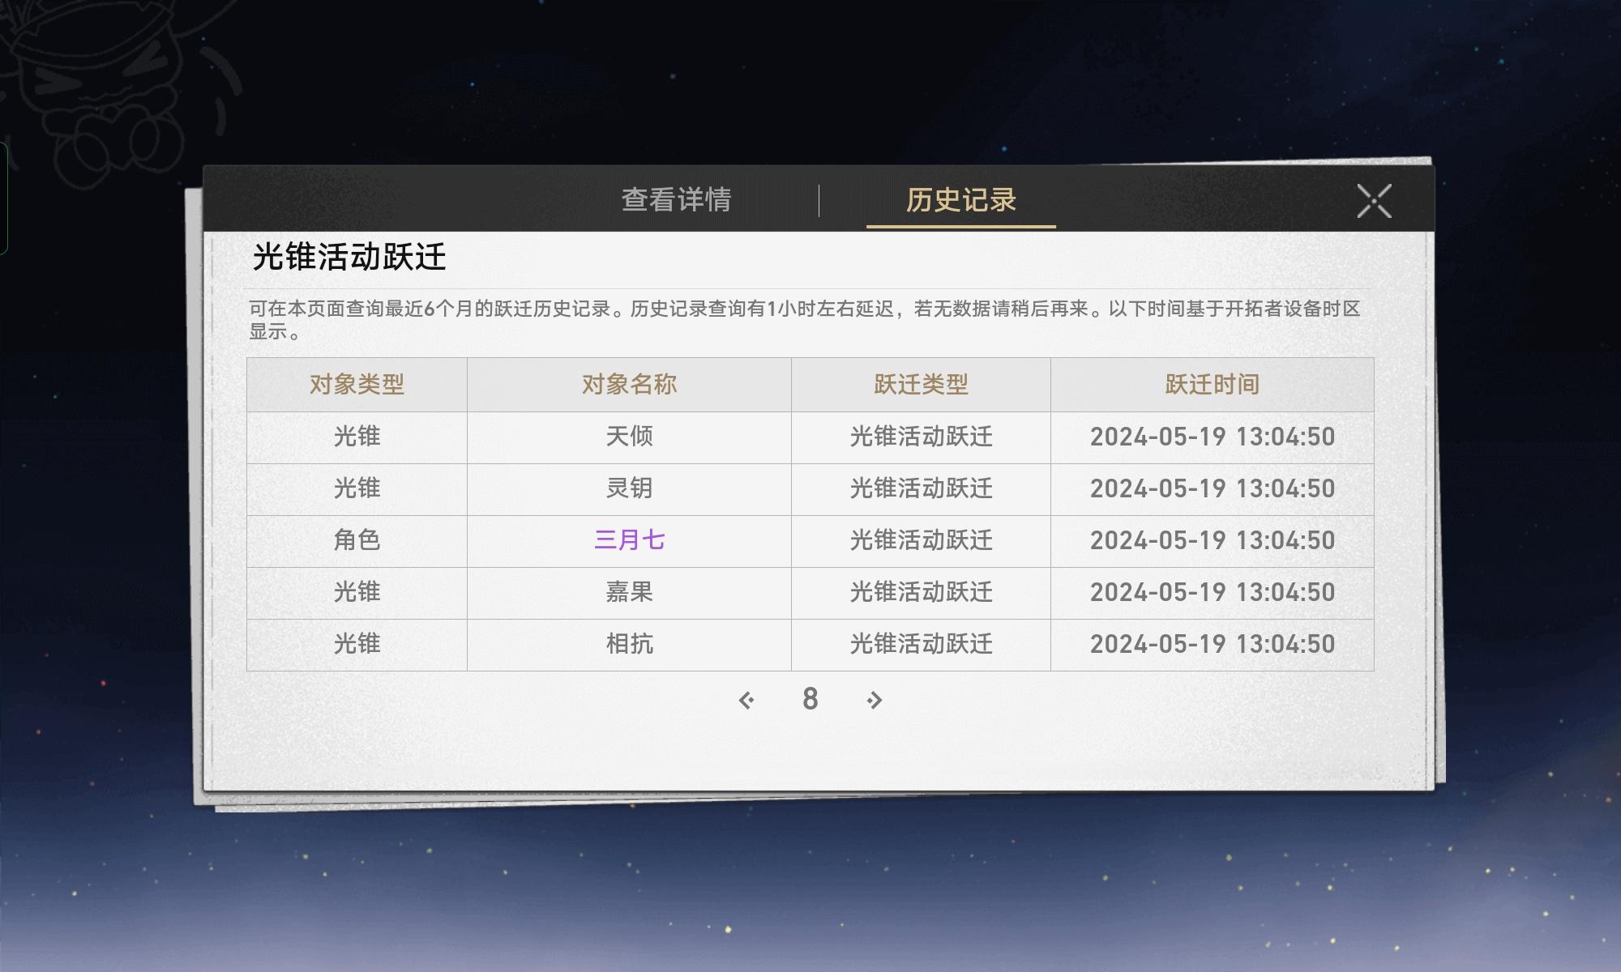Click warp type cell in 天倾 row
The image size is (1621, 972).
point(921,437)
